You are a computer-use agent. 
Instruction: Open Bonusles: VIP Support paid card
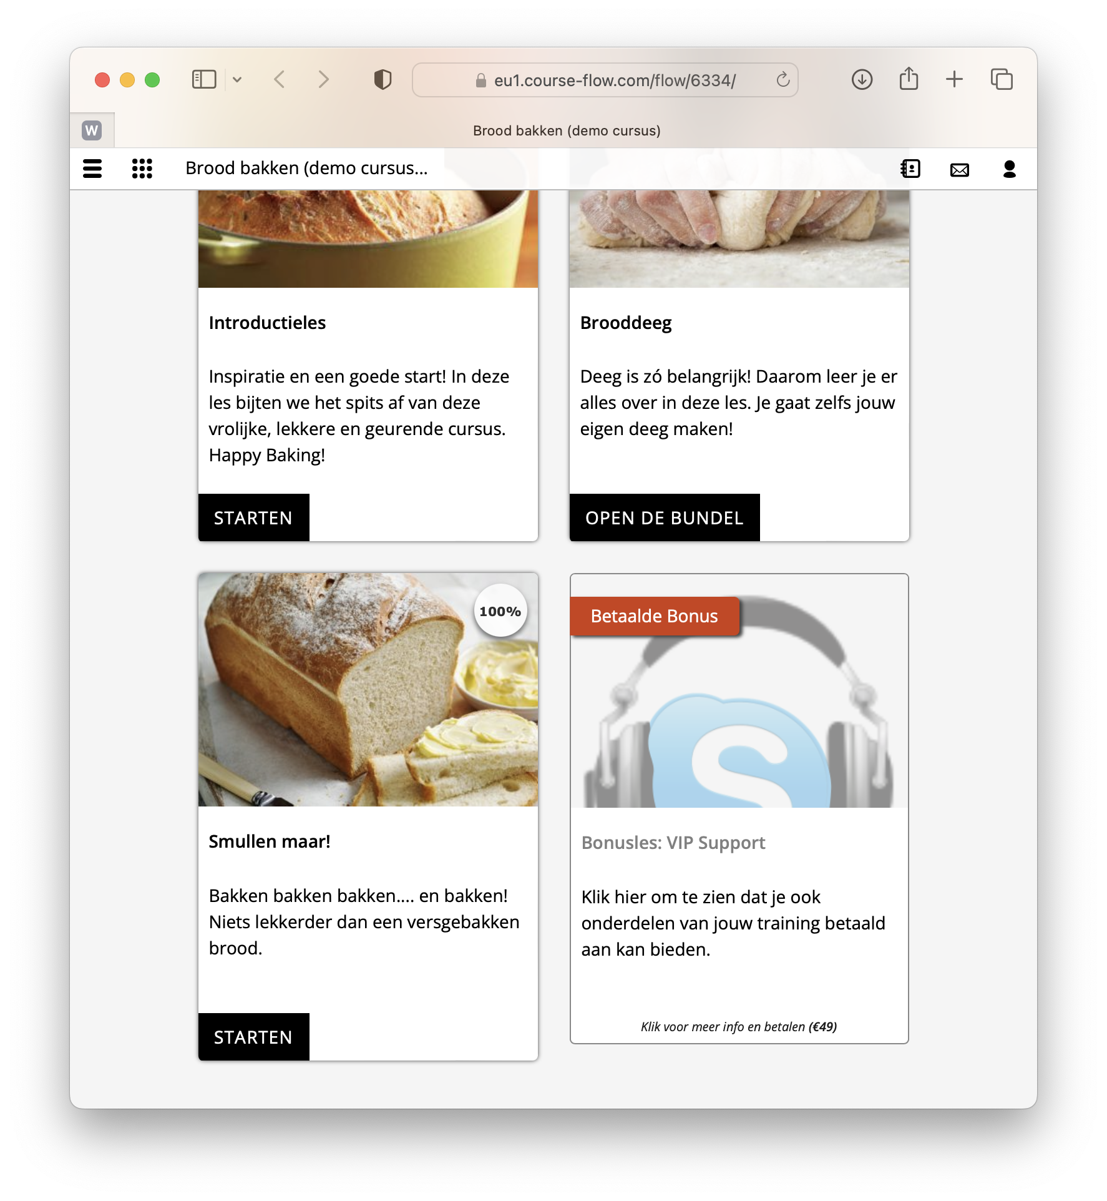pyautogui.click(x=739, y=808)
